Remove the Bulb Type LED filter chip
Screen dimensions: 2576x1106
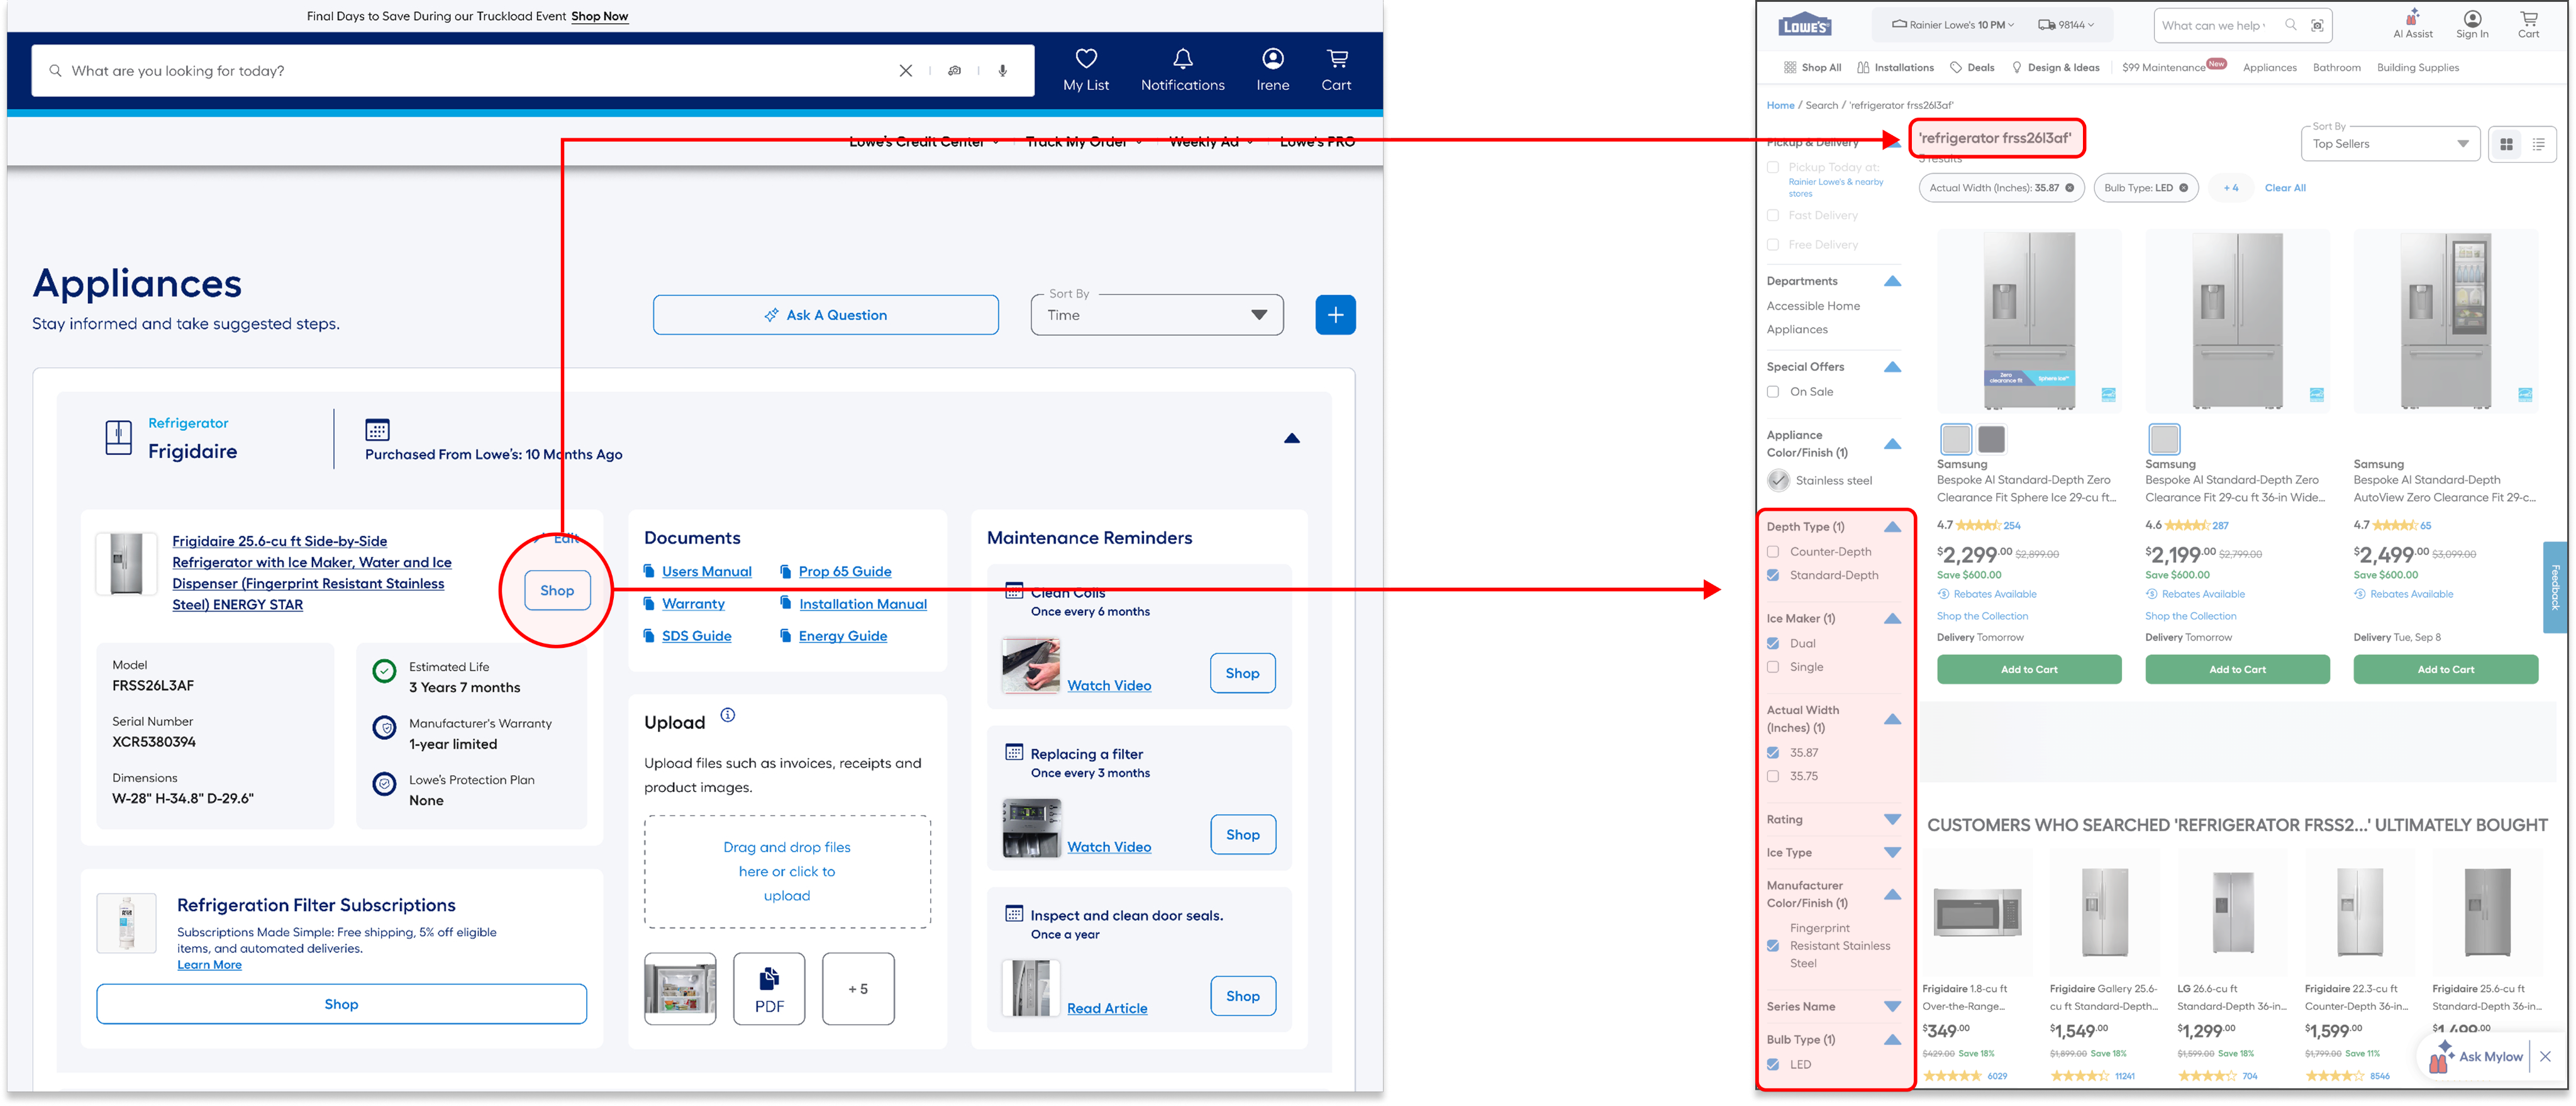coord(2183,188)
